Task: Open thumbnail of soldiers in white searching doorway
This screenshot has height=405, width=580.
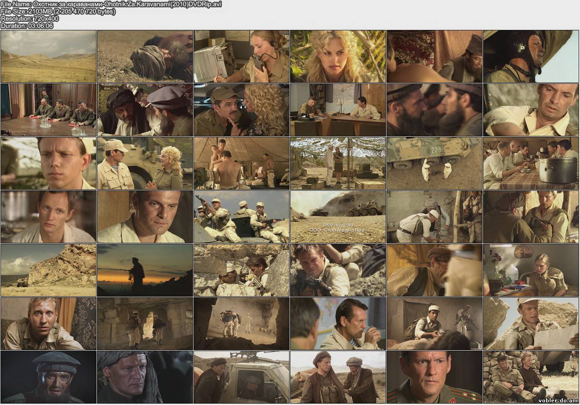Action: [435, 217]
